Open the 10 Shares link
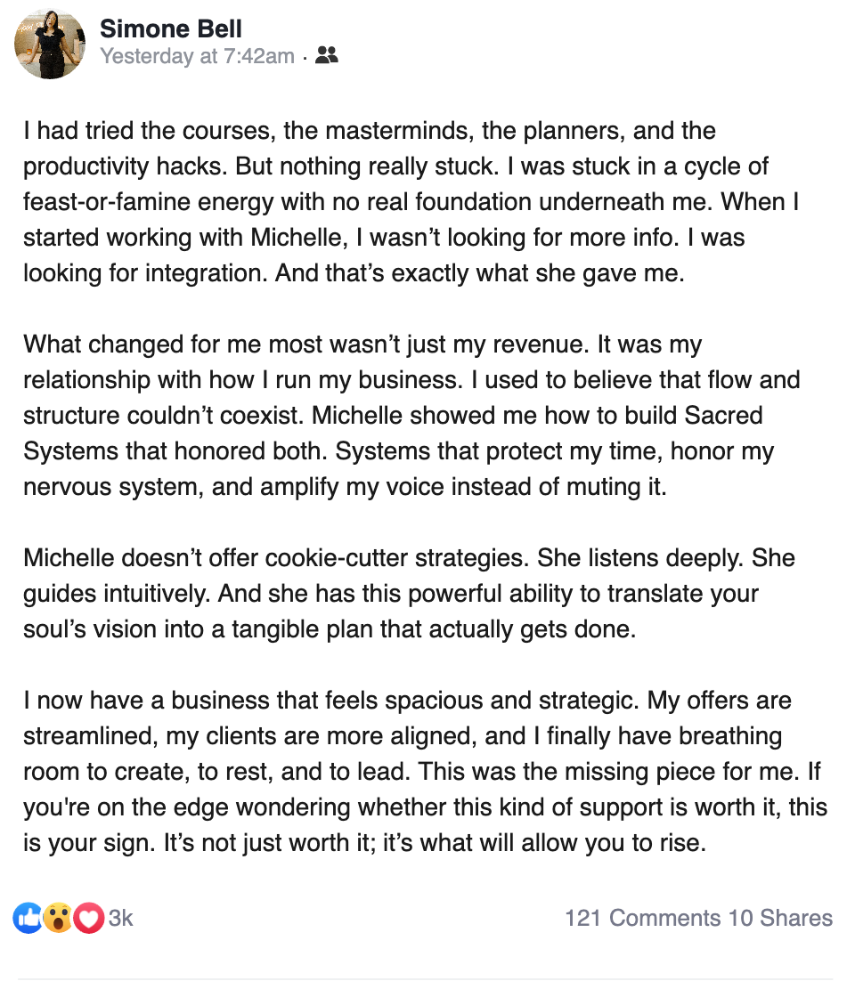 [x=780, y=918]
